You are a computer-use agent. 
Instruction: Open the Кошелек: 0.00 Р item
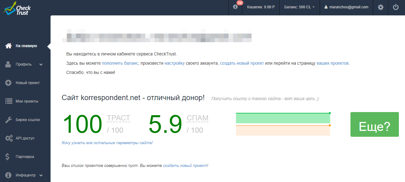click(261, 7)
